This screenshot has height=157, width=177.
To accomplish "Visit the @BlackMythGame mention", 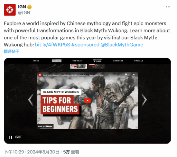I will 122,45.
